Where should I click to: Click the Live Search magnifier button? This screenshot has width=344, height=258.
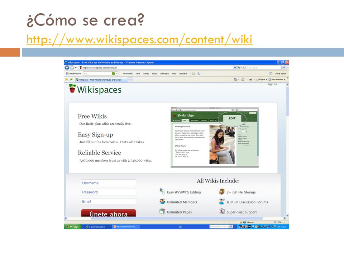click(x=284, y=68)
